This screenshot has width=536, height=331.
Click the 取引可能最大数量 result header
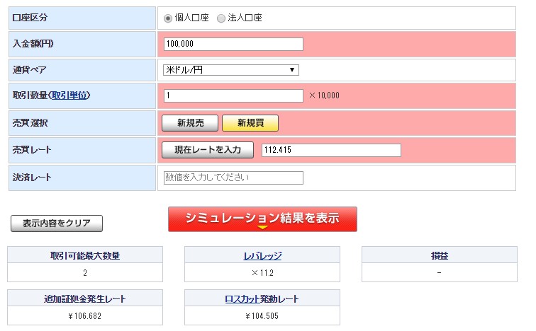pyautogui.click(x=85, y=255)
